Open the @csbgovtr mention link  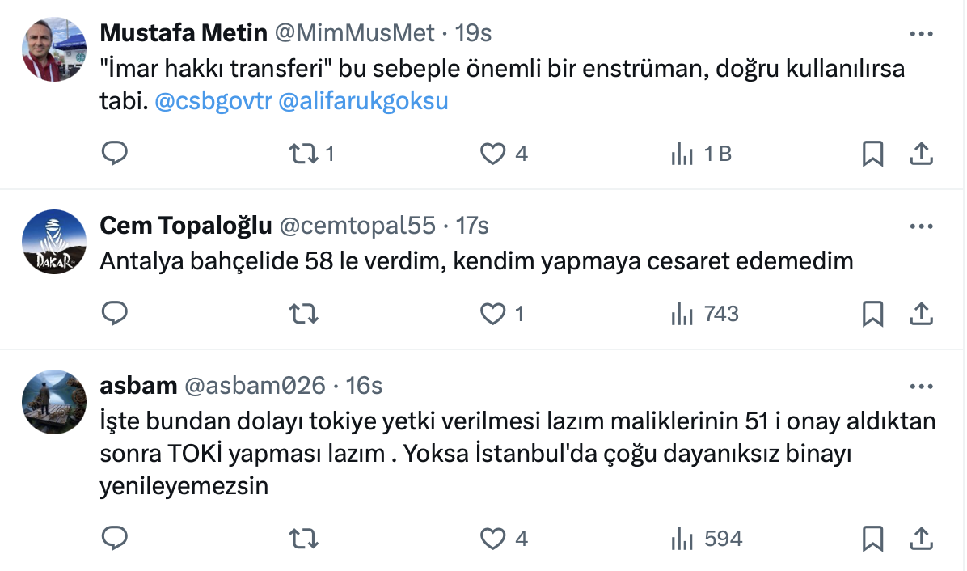pyautogui.click(x=212, y=102)
